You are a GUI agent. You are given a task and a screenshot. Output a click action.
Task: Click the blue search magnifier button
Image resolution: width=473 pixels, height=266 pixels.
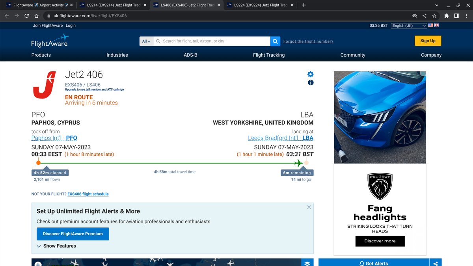(x=275, y=41)
